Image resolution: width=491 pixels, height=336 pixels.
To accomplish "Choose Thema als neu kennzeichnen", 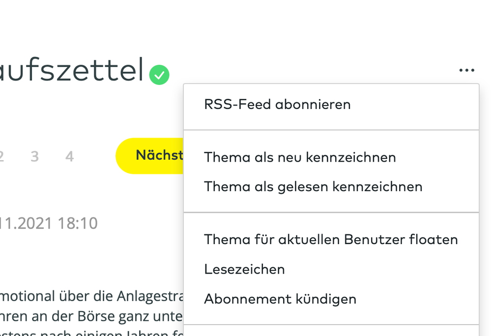I will pyautogui.click(x=300, y=157).
